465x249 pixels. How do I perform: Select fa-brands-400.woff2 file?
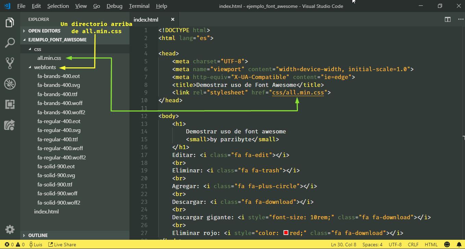coord(61,113)
